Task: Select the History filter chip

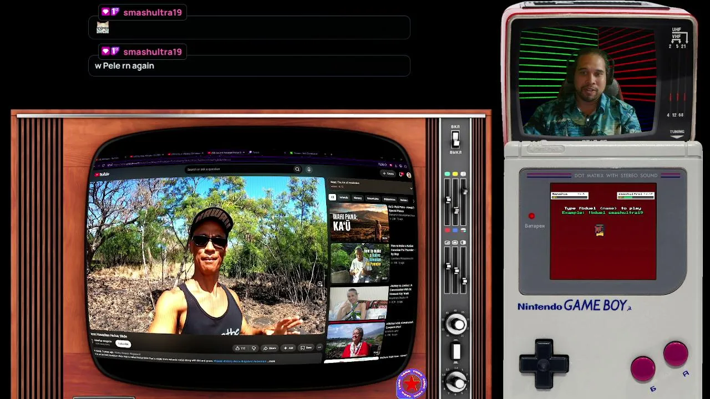Action: (358, 198)
